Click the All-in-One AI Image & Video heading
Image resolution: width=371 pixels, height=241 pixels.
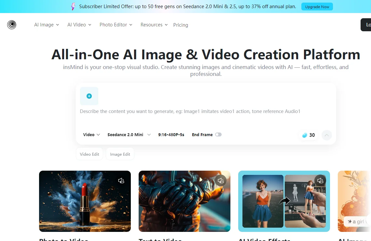click(206, 54)
